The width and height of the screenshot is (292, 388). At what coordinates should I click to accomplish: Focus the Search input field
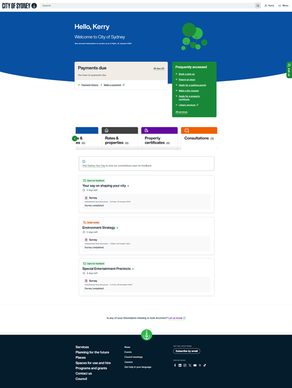[x=146, y=6]
